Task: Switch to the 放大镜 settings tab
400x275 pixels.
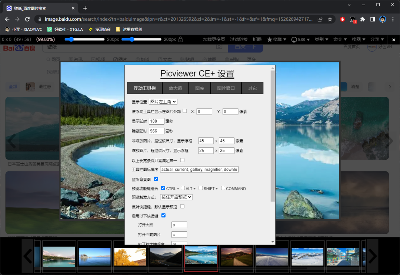Action: pyautogui.click(x=175, y=88)
